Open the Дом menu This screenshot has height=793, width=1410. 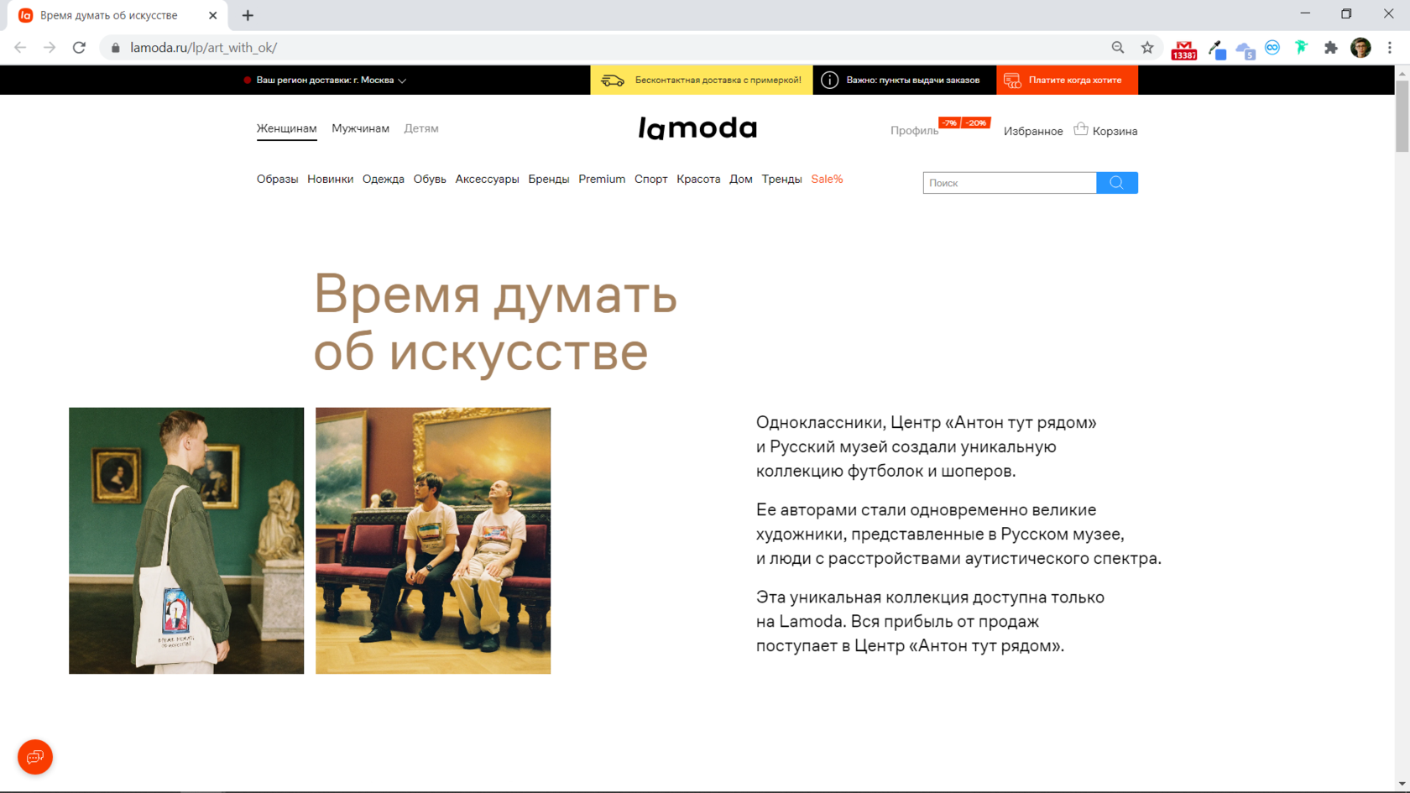click(741, 180)
